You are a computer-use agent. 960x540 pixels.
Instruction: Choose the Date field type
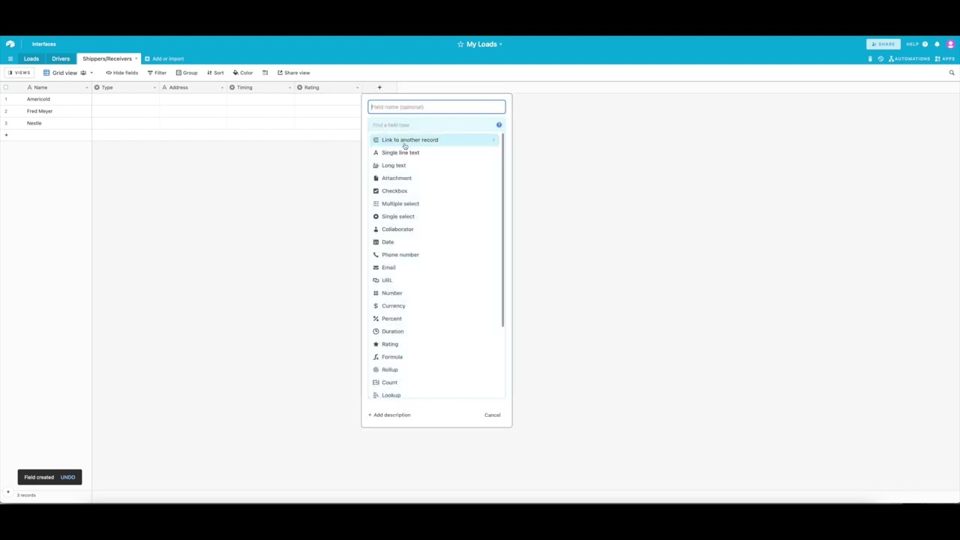pyautogui.click(x=433, y=242)
